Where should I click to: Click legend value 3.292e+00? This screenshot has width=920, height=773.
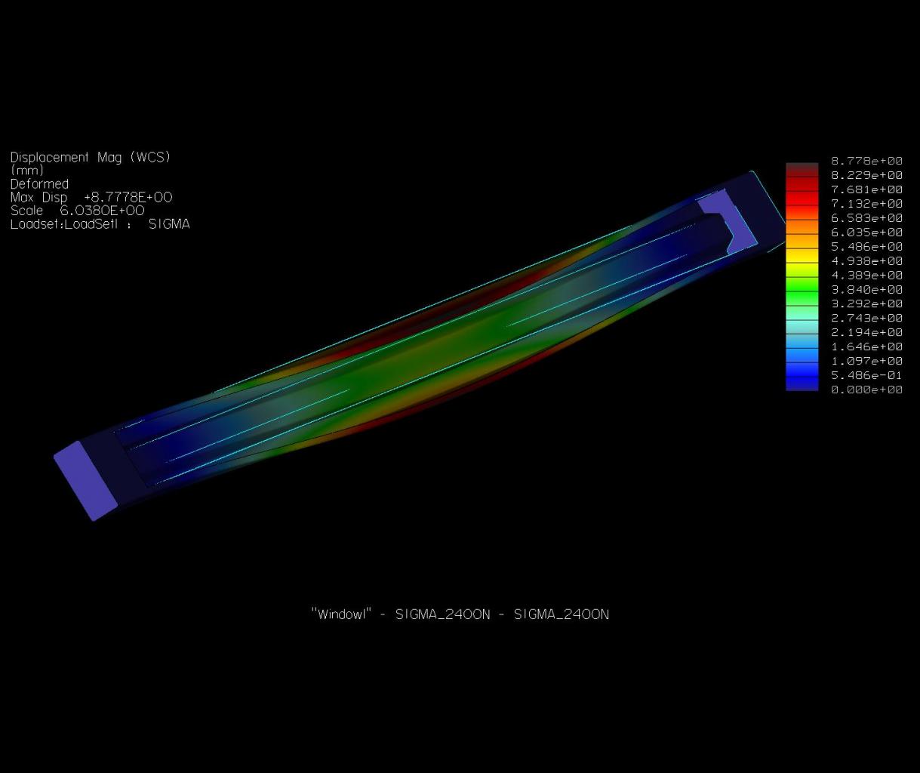coord(866,304)
